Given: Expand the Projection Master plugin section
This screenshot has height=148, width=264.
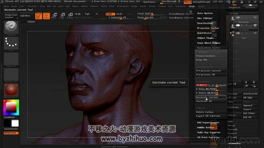Looking at the screenshot, I should (208, 28).
